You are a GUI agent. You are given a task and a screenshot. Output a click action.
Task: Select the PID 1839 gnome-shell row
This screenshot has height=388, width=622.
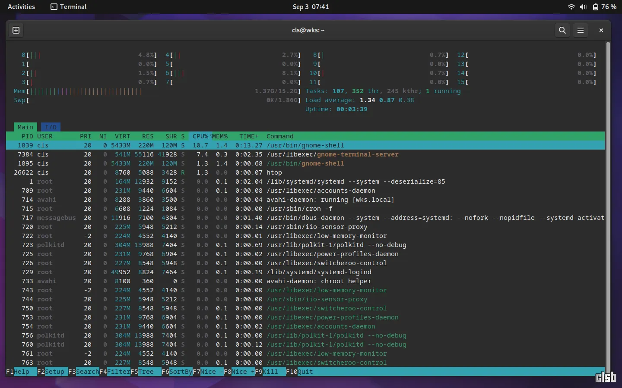point(305,145)
